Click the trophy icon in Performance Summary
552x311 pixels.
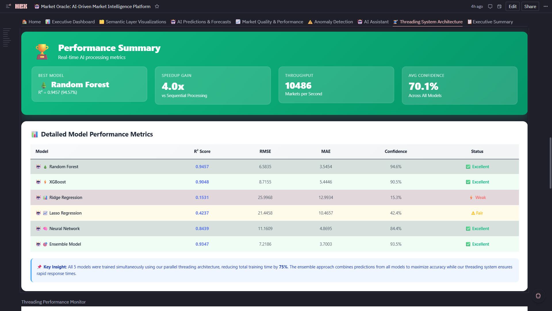pyautogui.click(x=42, y=52)
